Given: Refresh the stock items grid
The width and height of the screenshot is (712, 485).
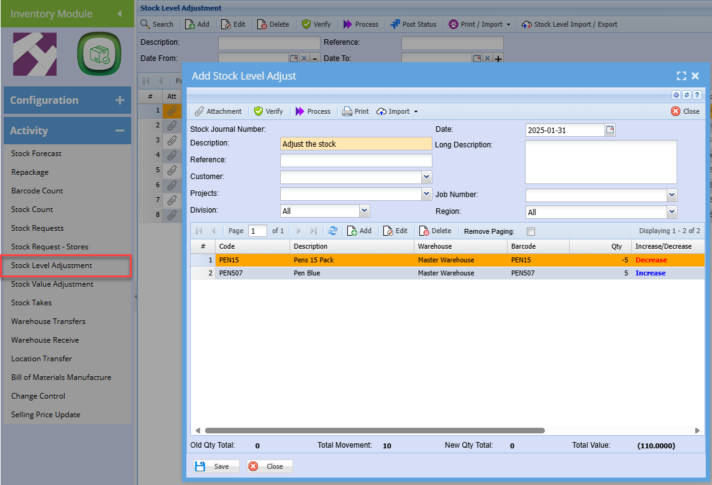Looking at the screenshot, I should [x=333, y=231].
